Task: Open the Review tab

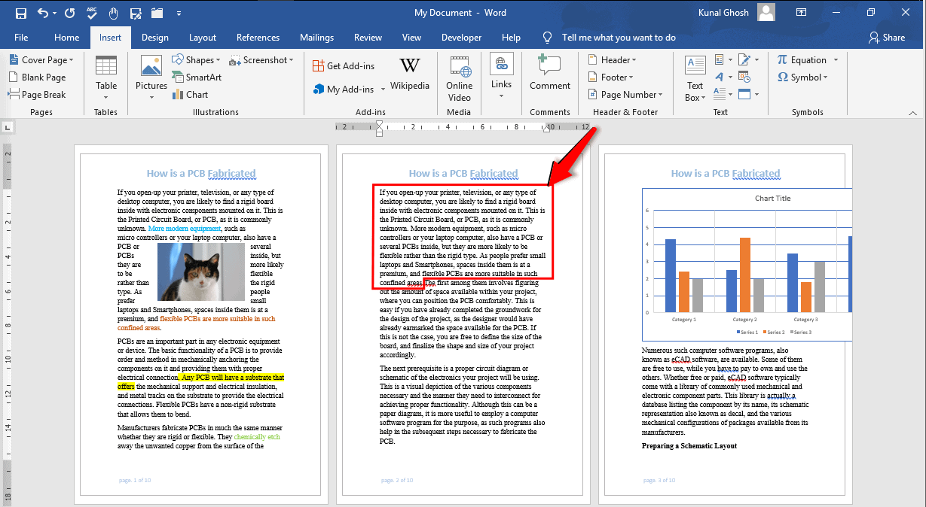Action: (x=367, y=37)
